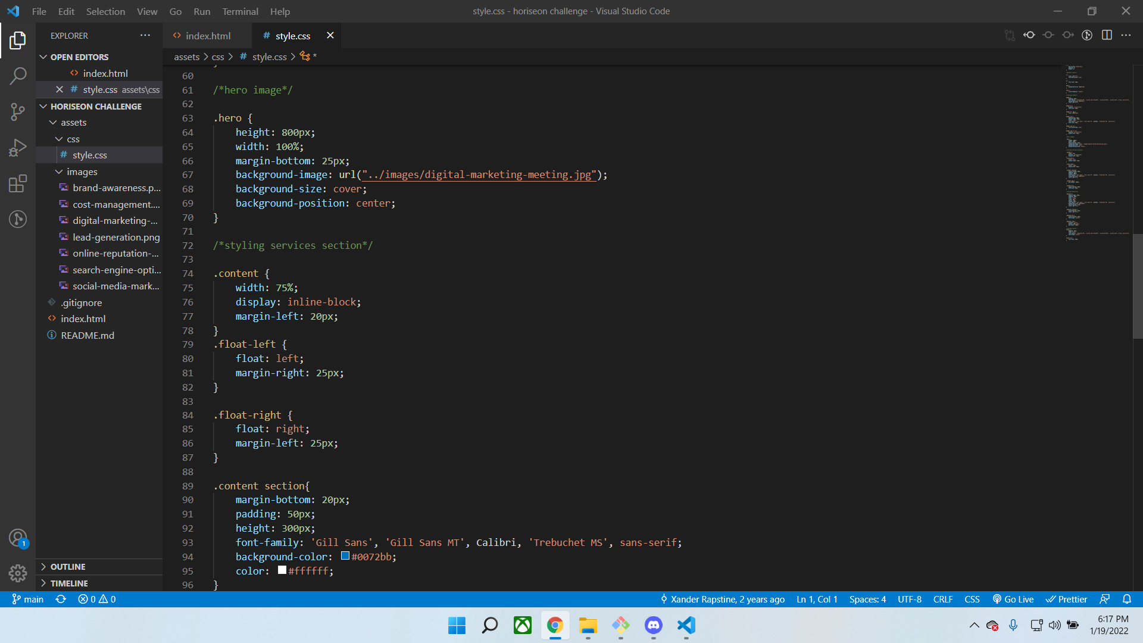This screenshot has width=1143, height=643.
Task: Open the Source Control view
Action: 18,112
